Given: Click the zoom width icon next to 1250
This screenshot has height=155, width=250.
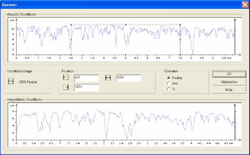Looking at the screenshot, I should coord(108,78).
